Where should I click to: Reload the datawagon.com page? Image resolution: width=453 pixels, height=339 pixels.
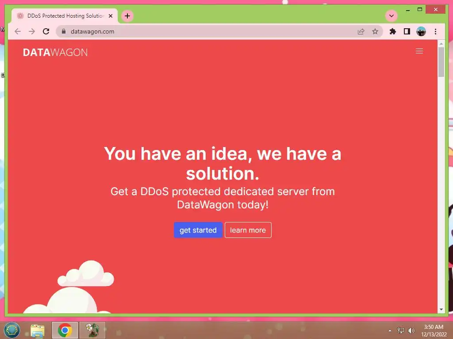point(46,31)
